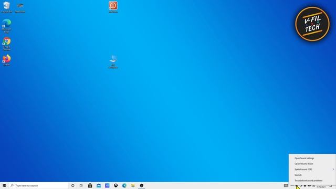Click the taskbar search box

click(38, 185)
